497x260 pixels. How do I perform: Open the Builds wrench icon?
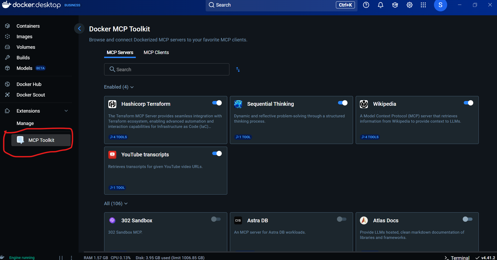click(7, 57)
